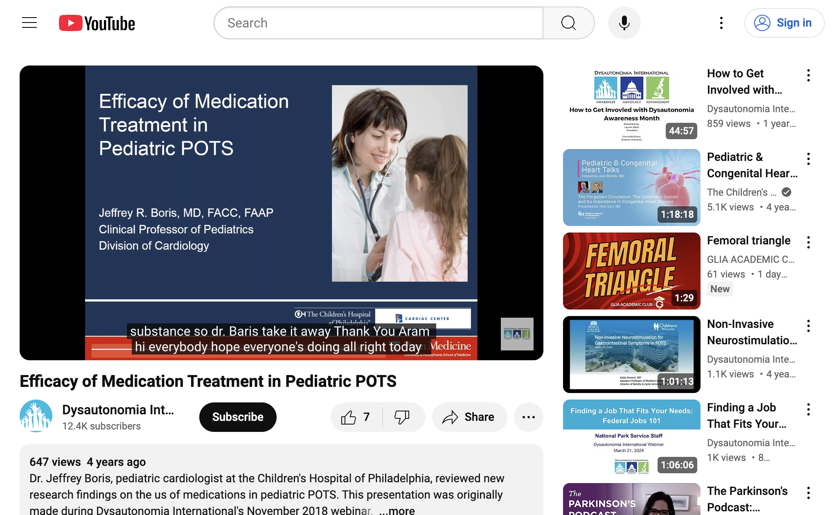Open Finding a Job Federal Jobs thumbnail
838x515 pixels.
(x=631, y=438)
